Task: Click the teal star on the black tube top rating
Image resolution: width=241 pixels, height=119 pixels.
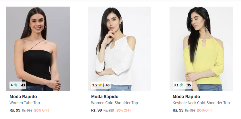Action: [15, 85]
